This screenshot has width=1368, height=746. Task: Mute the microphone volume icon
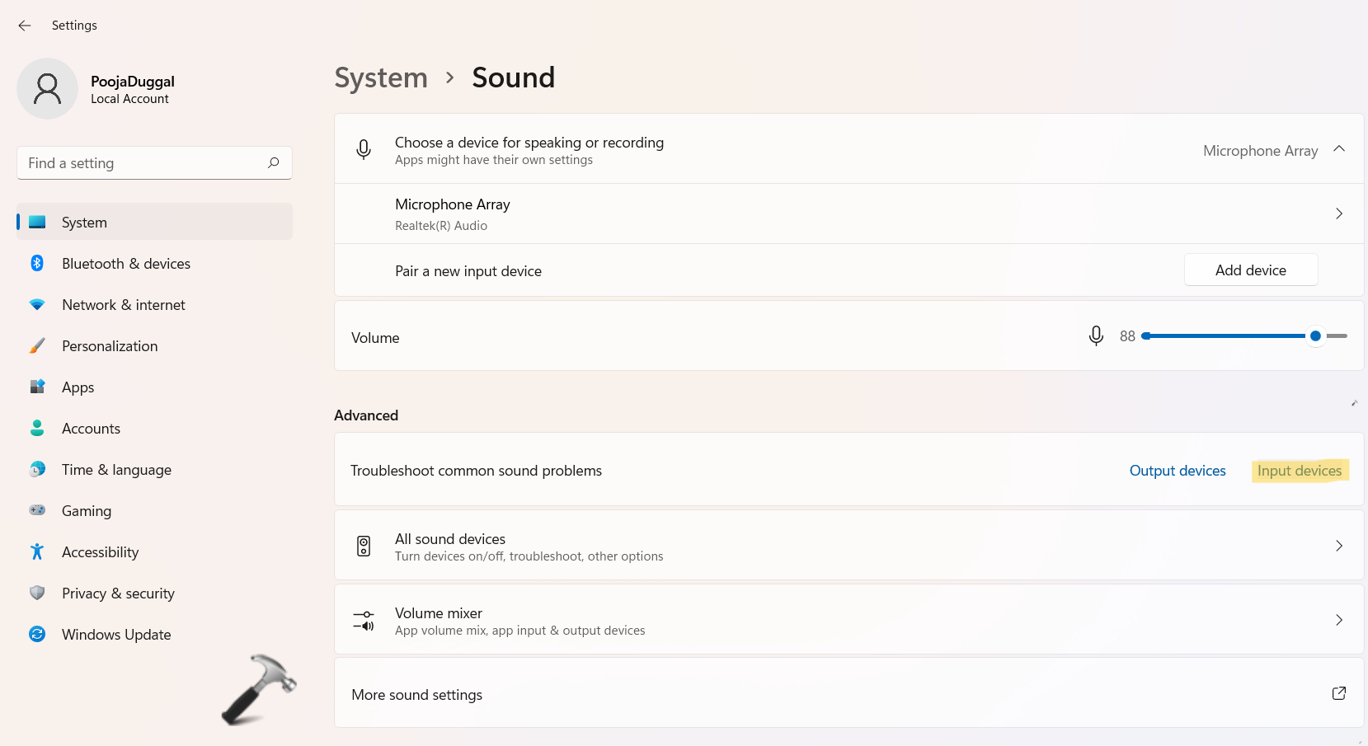1096,336
